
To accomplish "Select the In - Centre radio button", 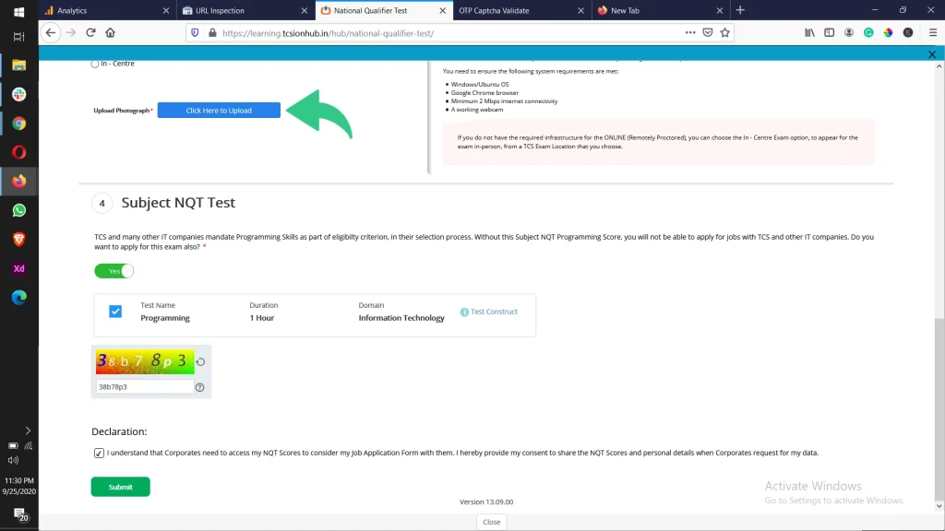I will pyautogui.click(x=95, y=63).
